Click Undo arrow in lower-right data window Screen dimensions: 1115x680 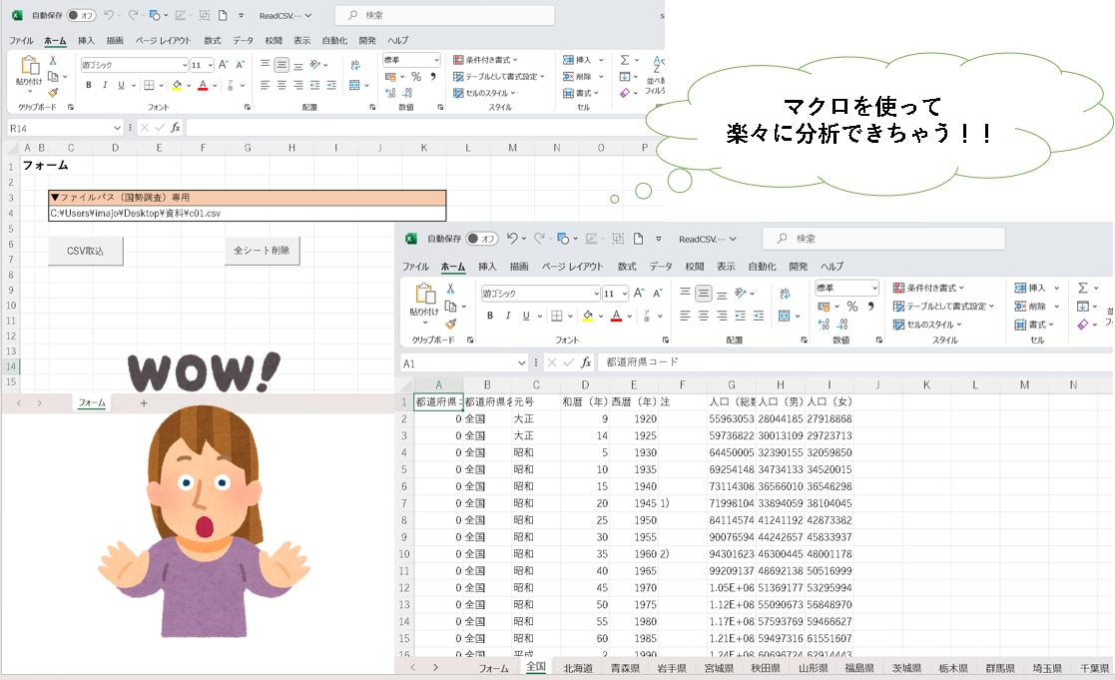[x=512, y=239]
